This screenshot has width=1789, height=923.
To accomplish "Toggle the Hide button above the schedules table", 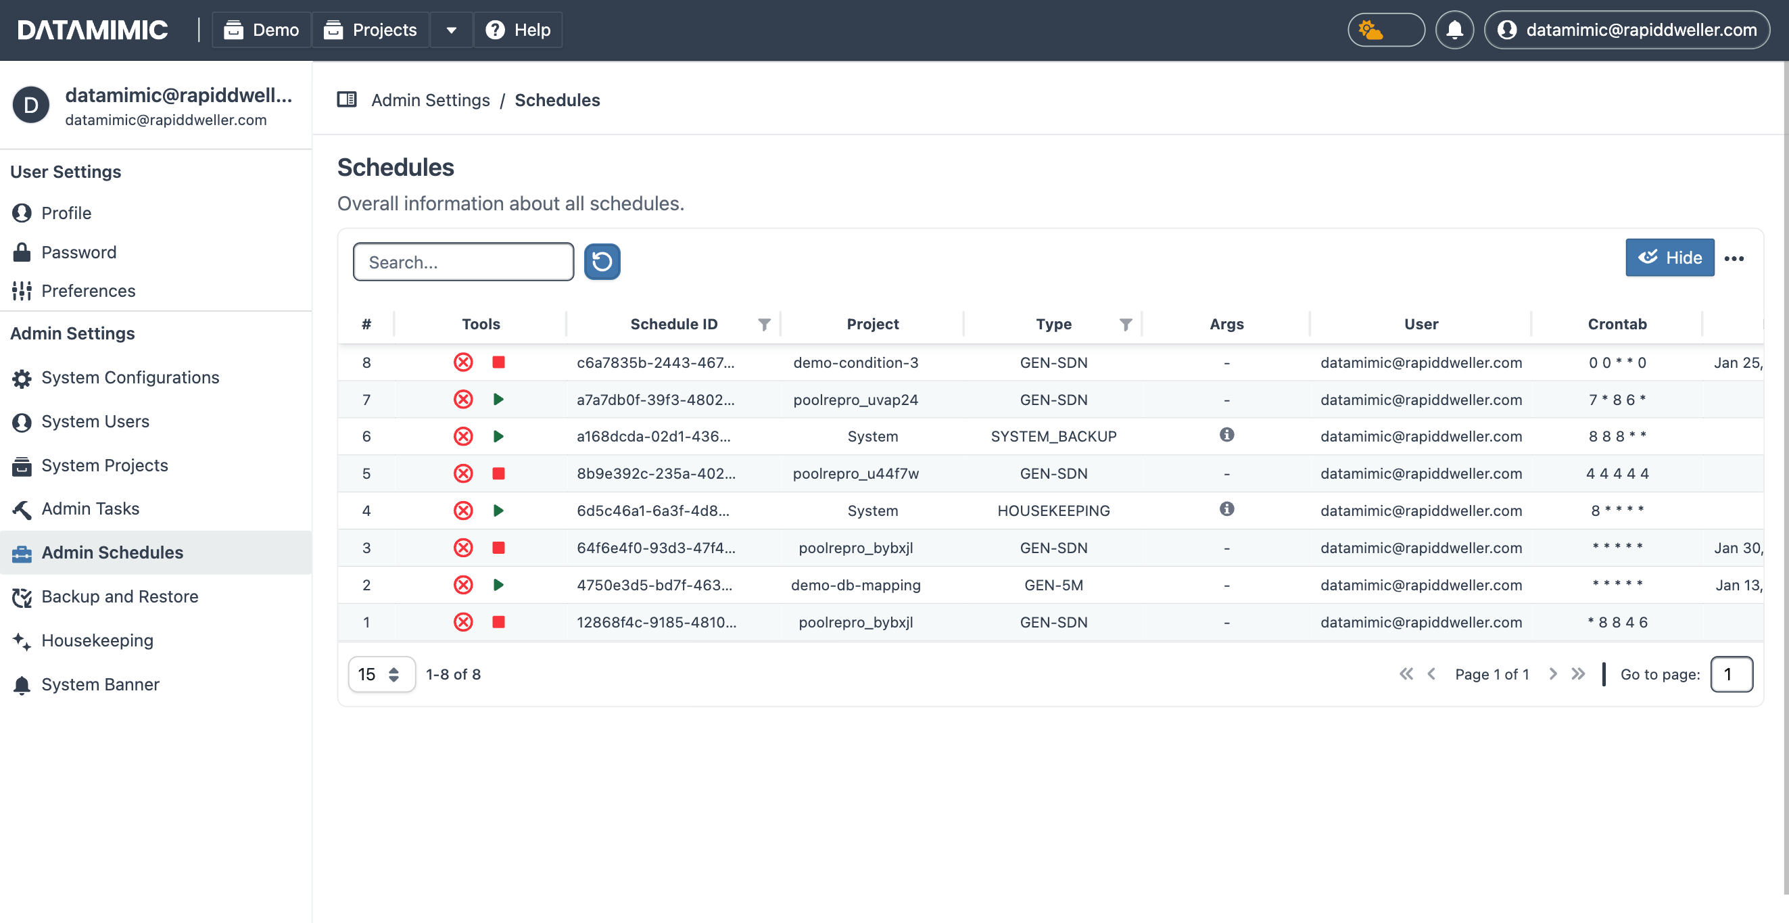I will point(1669,257).
